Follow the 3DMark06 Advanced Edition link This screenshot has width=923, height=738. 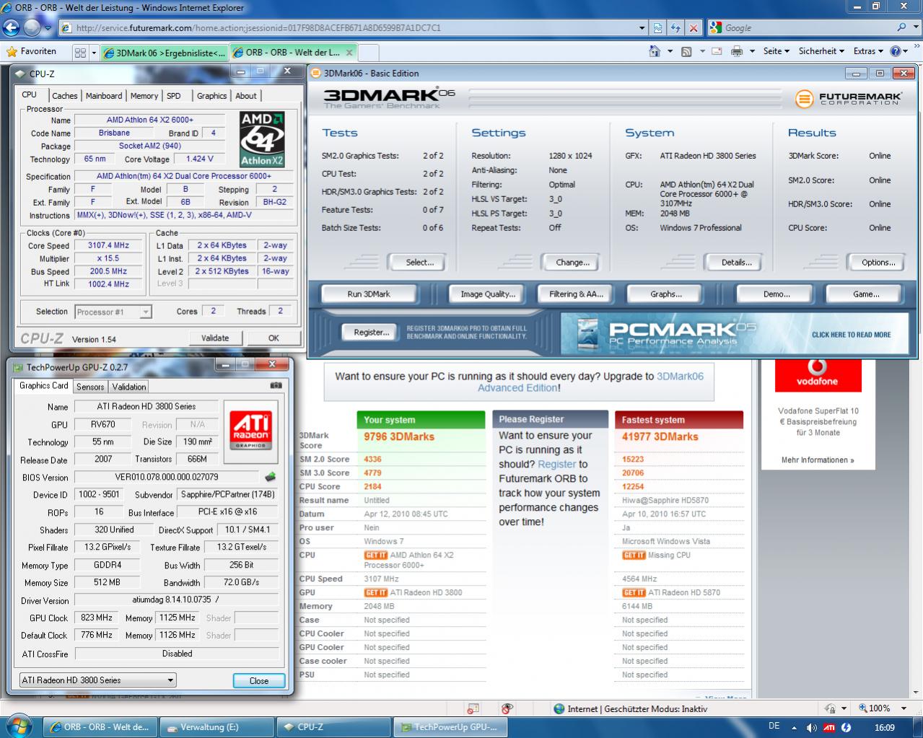590,382
